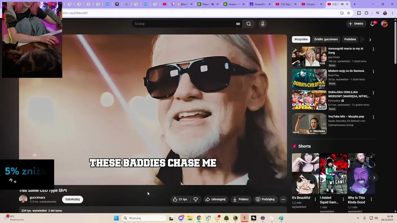Open Task View on taskbar

[x=171, y=218]
